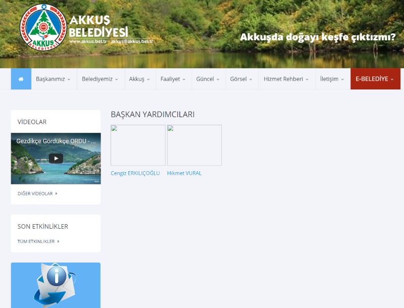This screenshot has height=308, width=404.
Task: Open the Hizmet Rehberi menu
Action: tap(286, 79)
